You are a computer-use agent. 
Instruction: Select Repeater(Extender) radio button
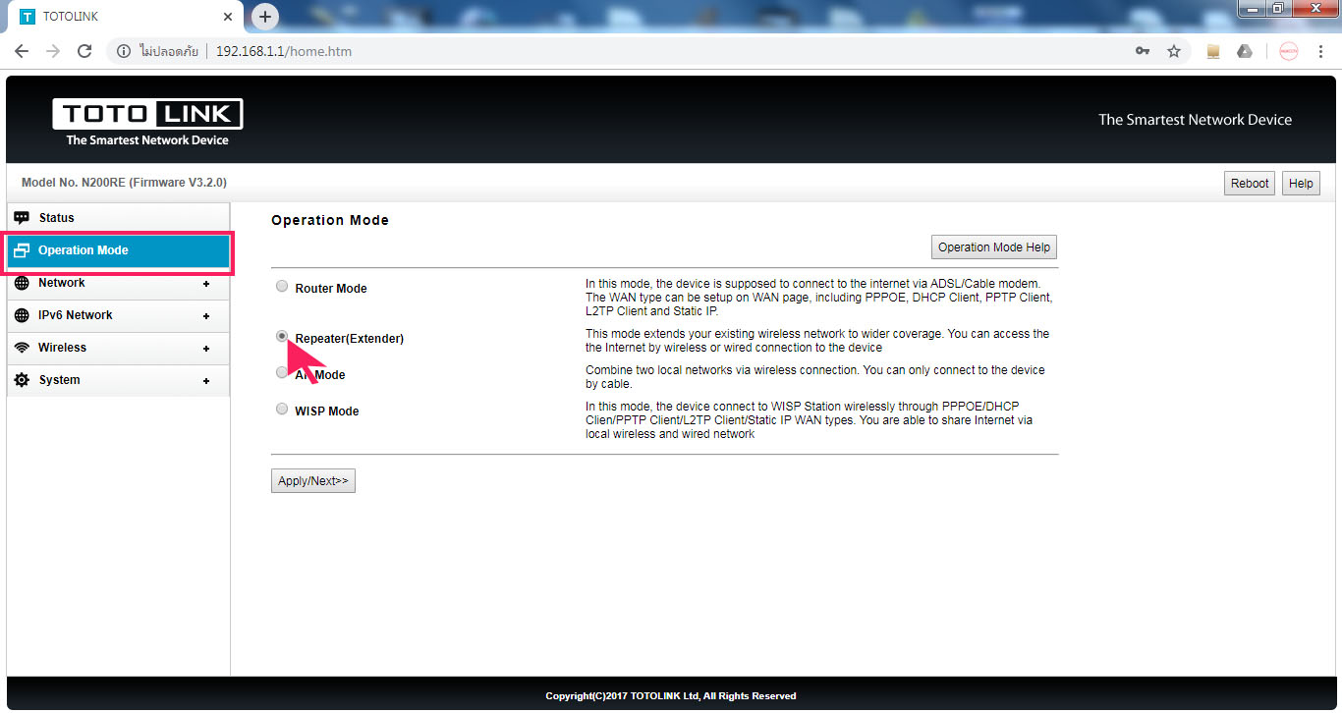click(x=282, y=336)
